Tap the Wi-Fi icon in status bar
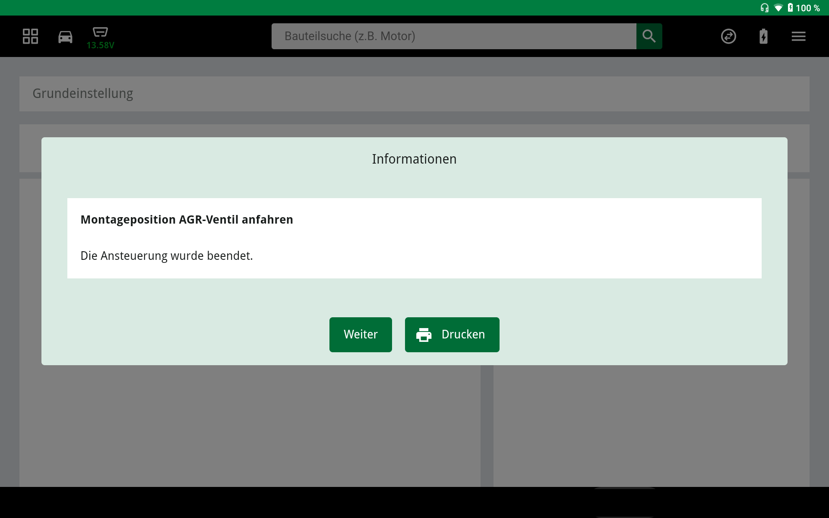Viewport: 829px width, 518px height. 778,8
